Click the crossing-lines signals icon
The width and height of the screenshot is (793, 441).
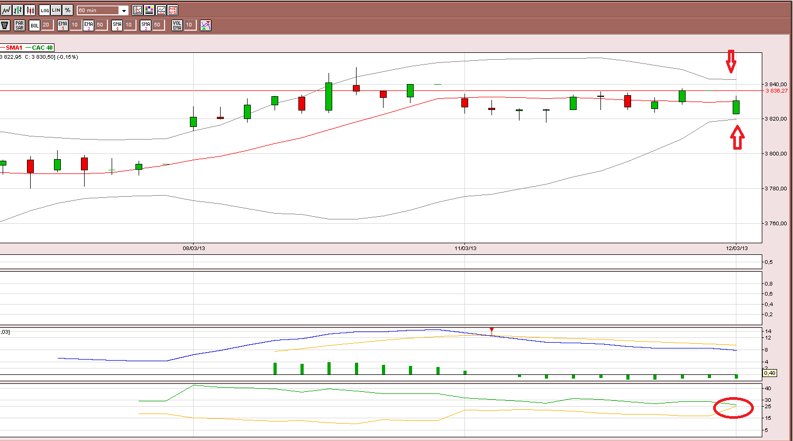click(x=206, y=25)
